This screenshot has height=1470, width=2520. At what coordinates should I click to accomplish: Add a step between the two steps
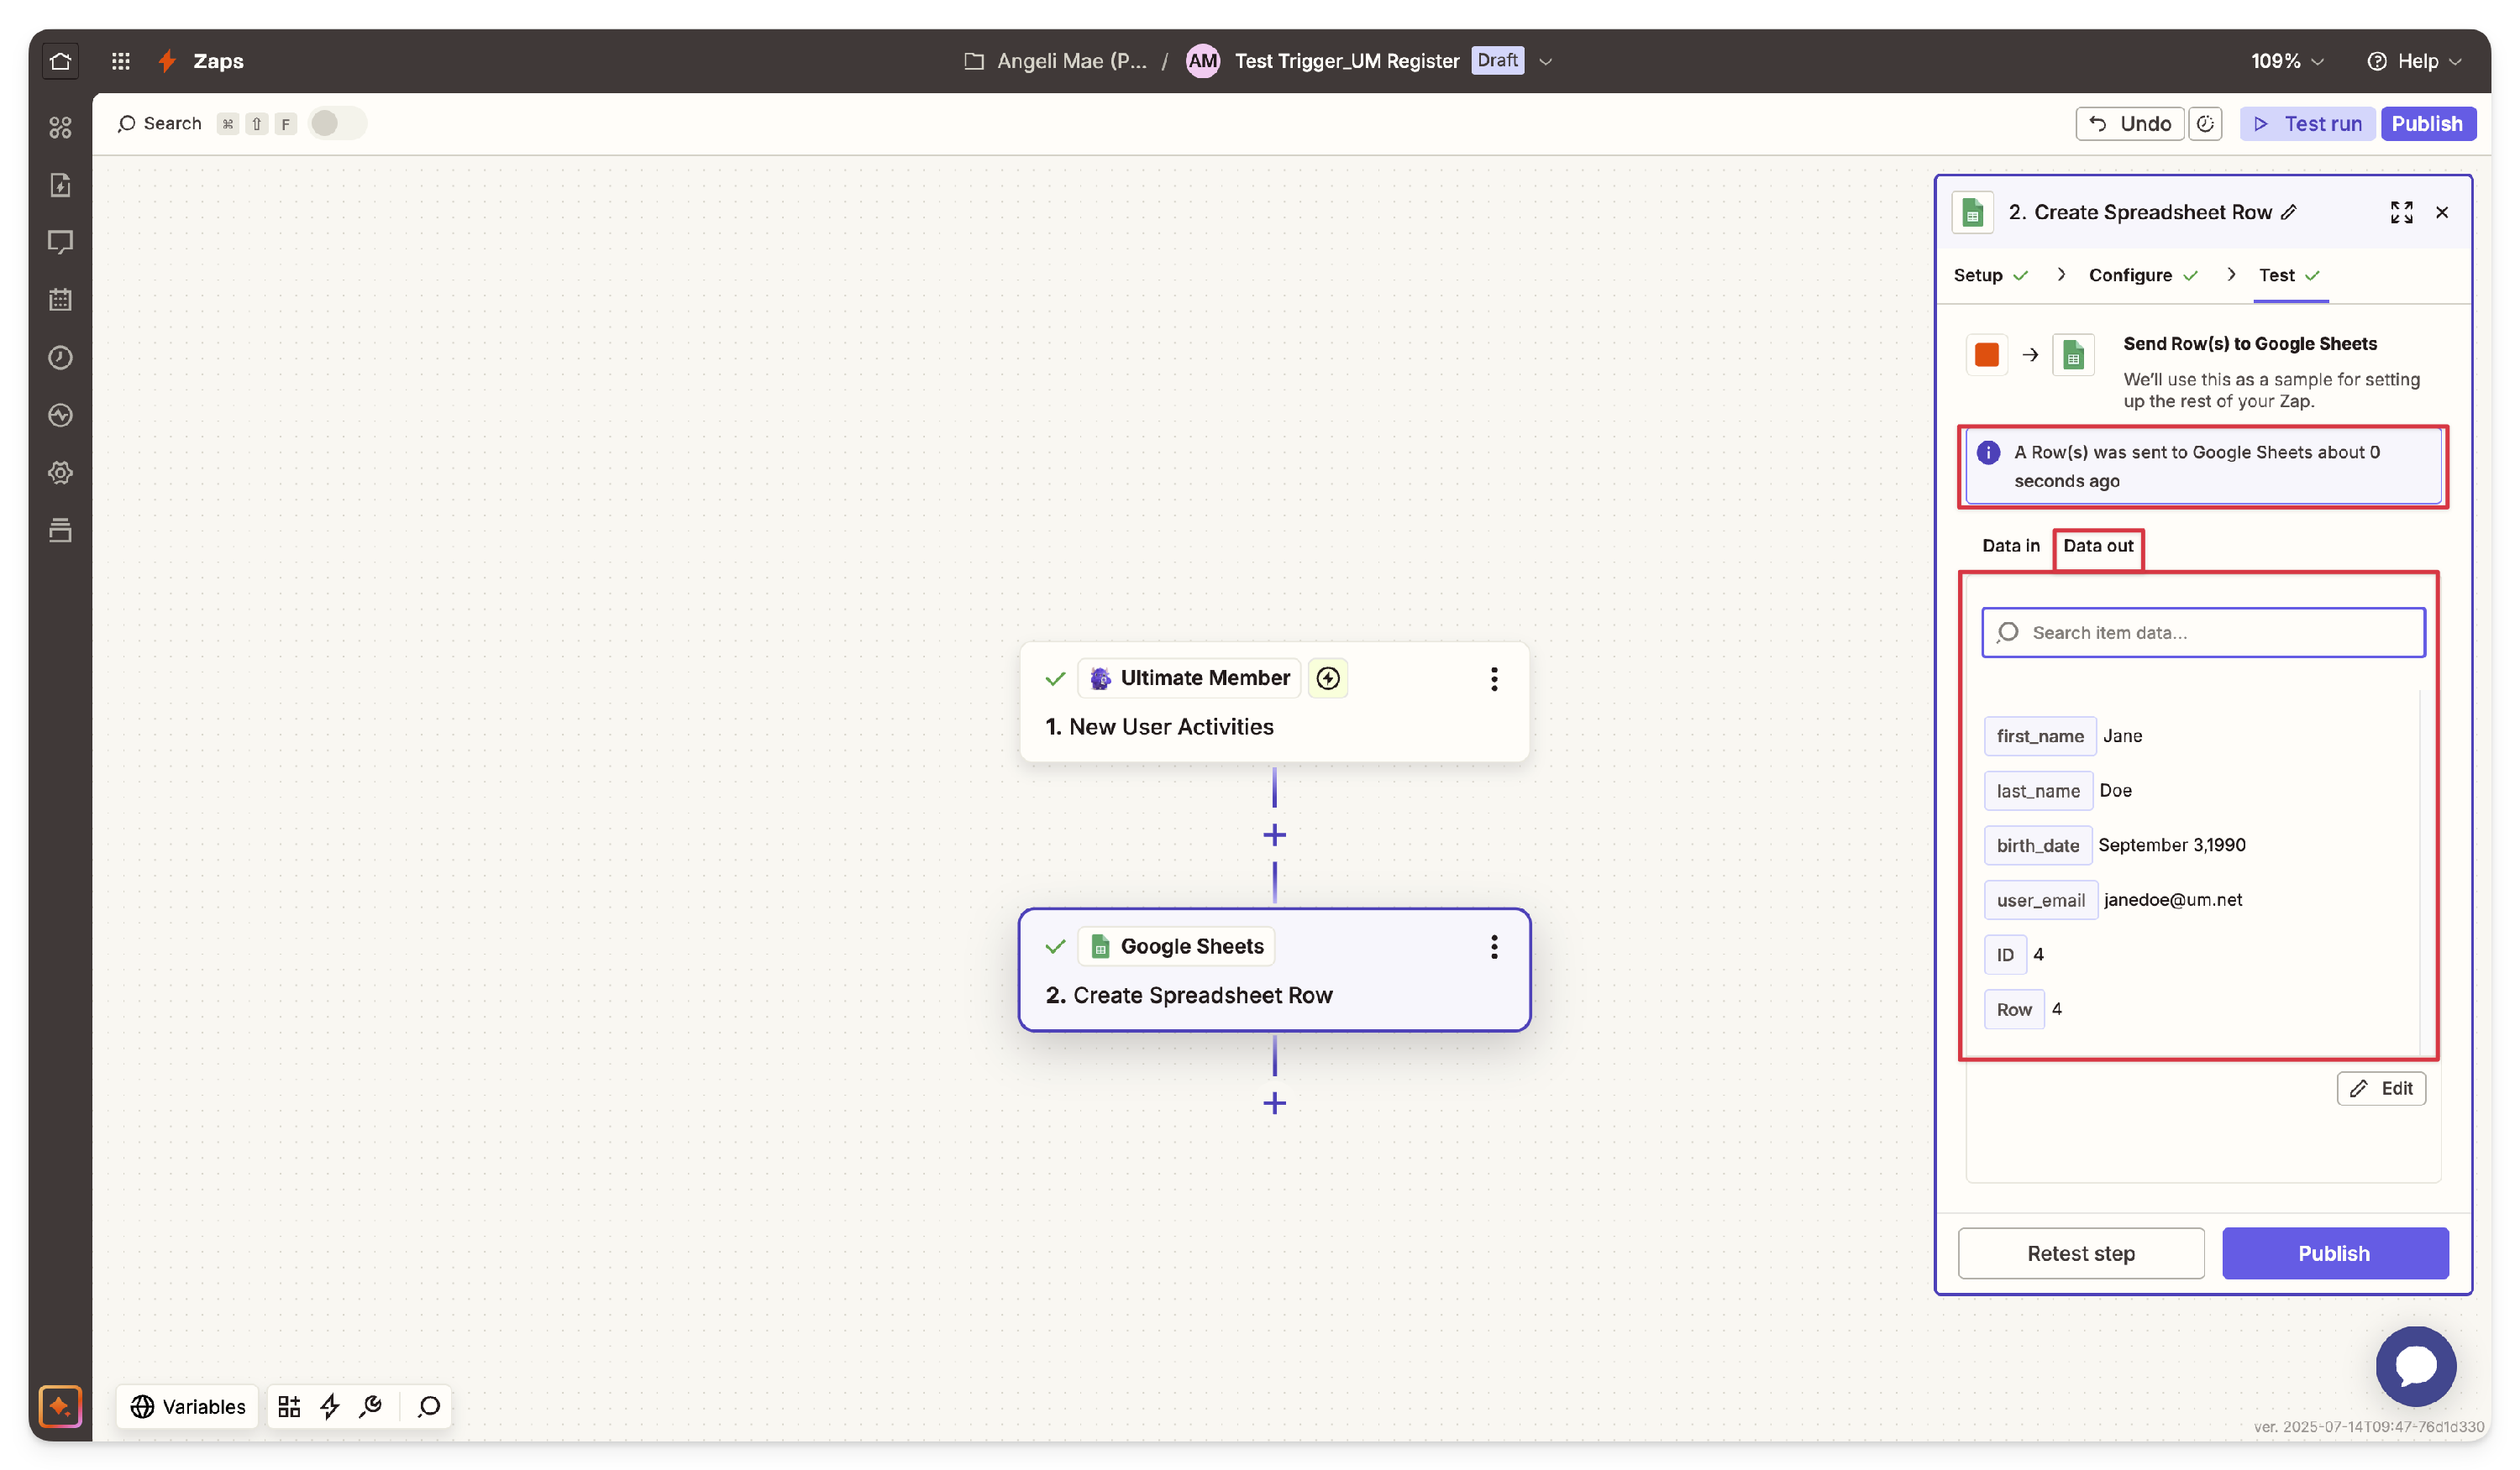1274,835
